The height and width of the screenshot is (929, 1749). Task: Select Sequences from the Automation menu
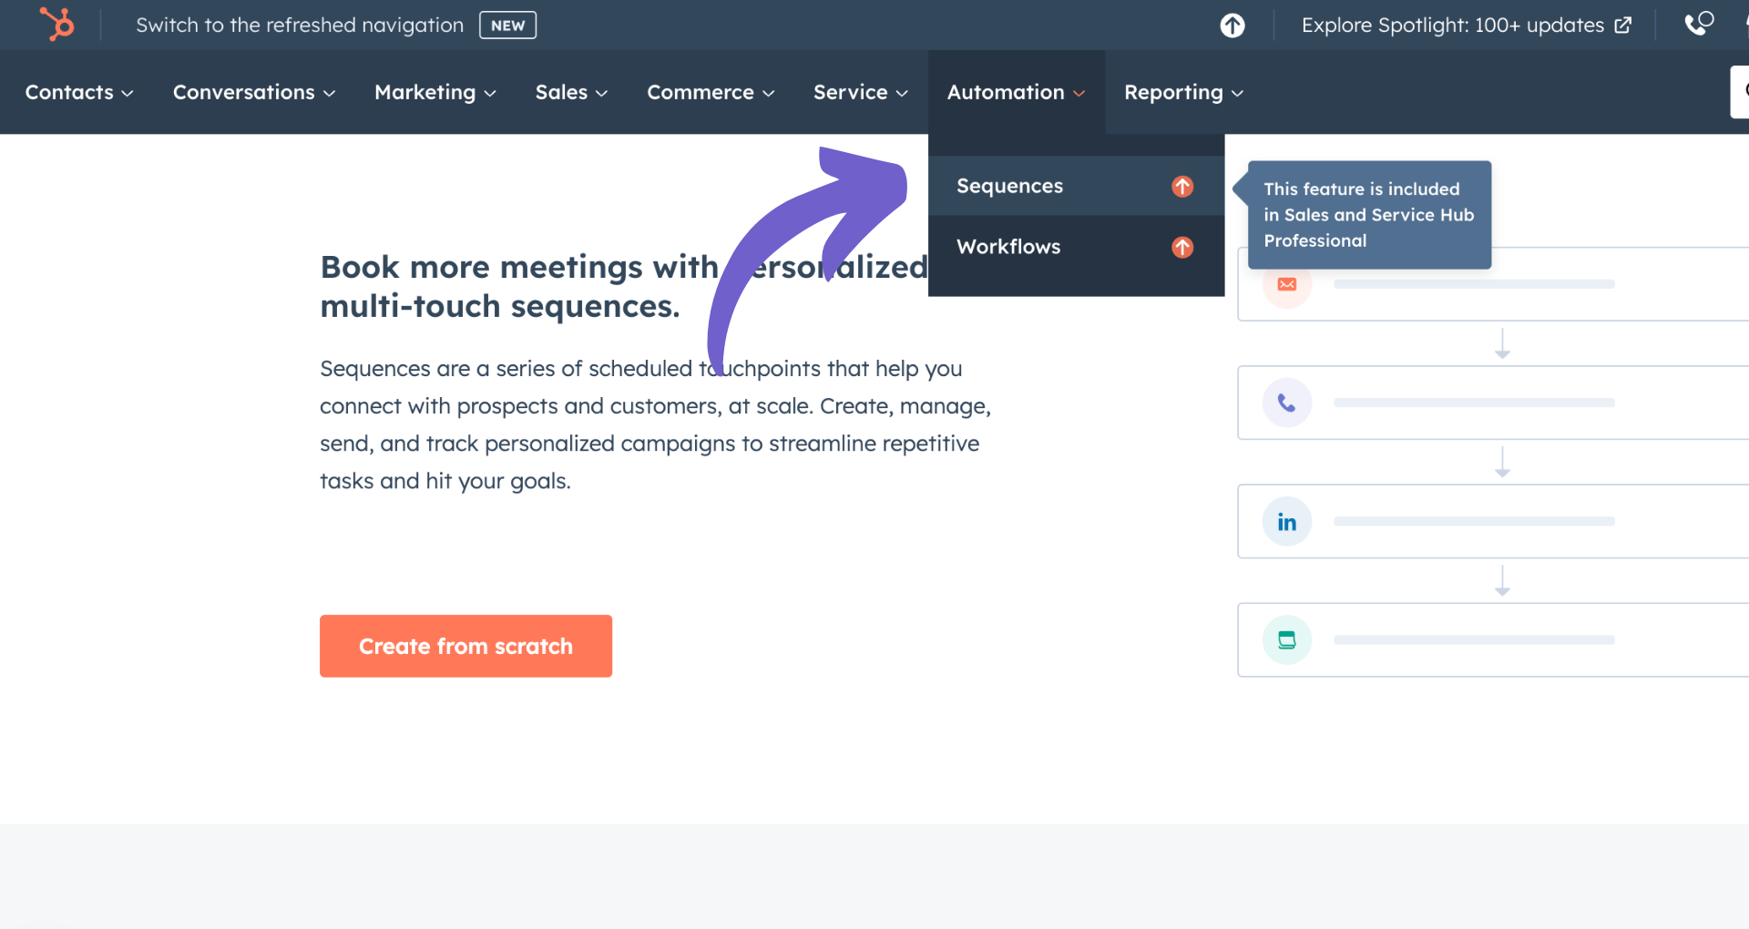coord(1008,186)
